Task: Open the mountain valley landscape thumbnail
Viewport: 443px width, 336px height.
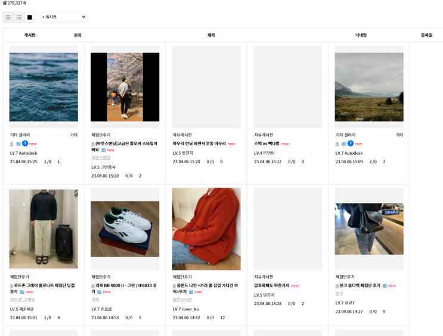Action: 369,87
